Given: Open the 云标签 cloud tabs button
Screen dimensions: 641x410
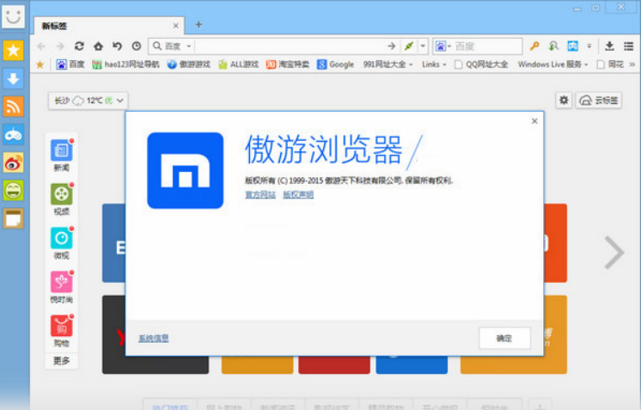Looking at the screenshot, I should (x=599, y=101).
